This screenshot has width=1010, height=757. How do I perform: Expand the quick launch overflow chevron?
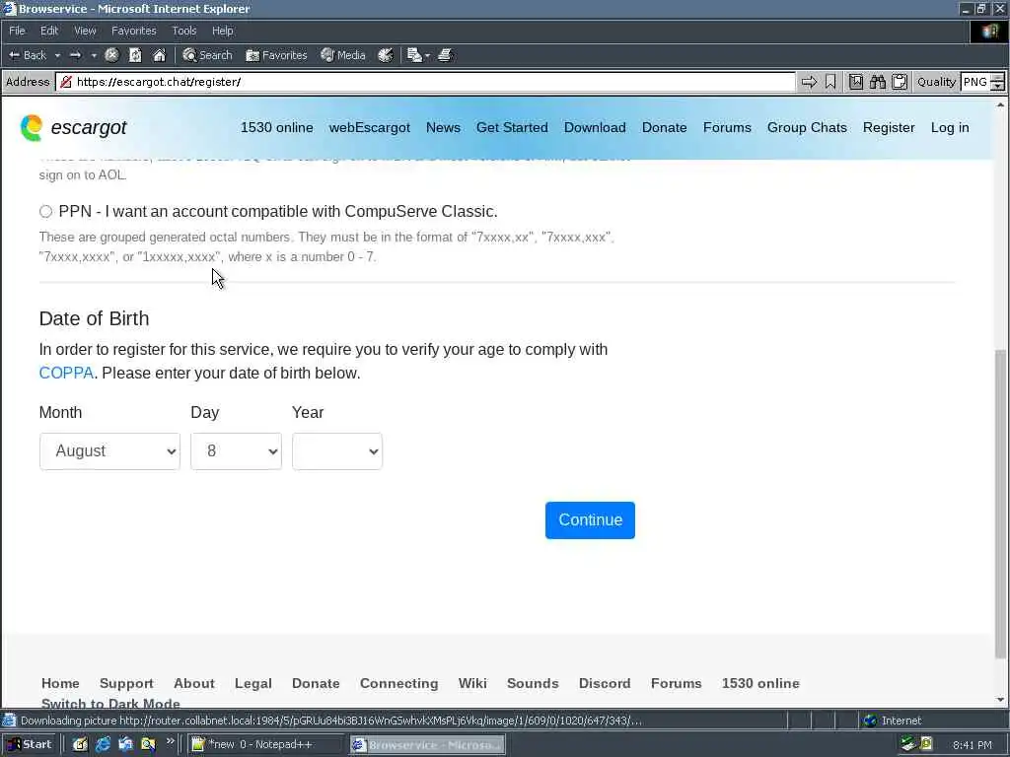(170, 741)
